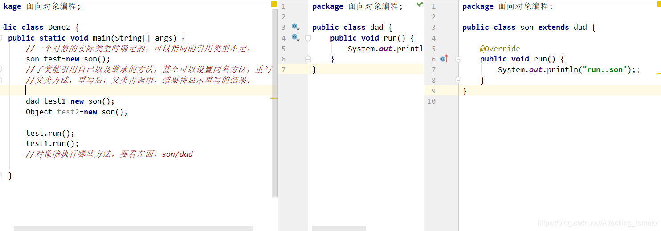Click 'System.out.println("run..son");;' statement
The height and width of the screenshot is (231, 661).
pos(569,69)
